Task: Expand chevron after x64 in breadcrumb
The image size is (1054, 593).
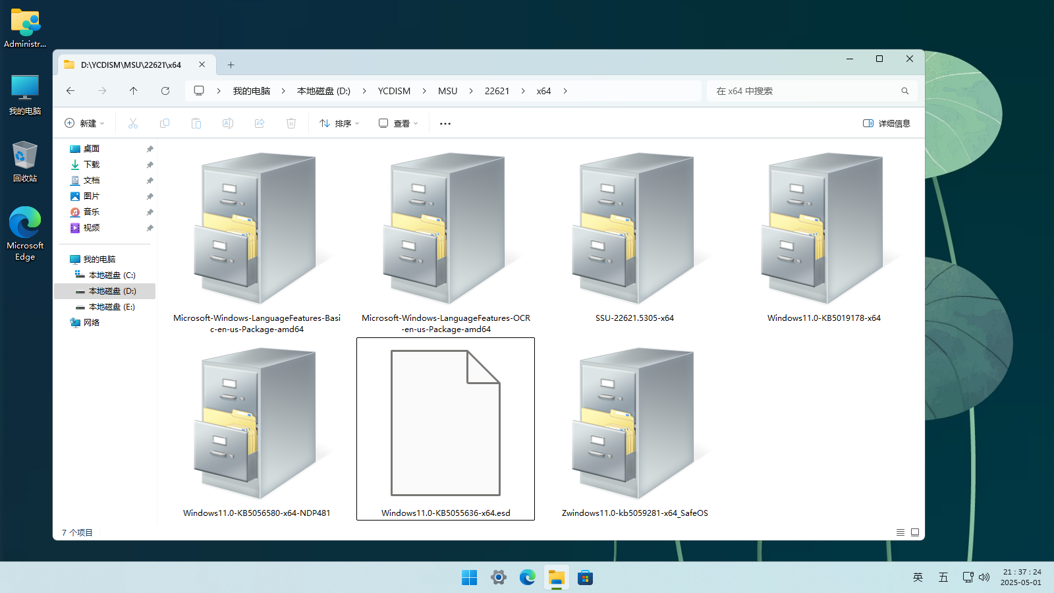Action: click(565, 91)
